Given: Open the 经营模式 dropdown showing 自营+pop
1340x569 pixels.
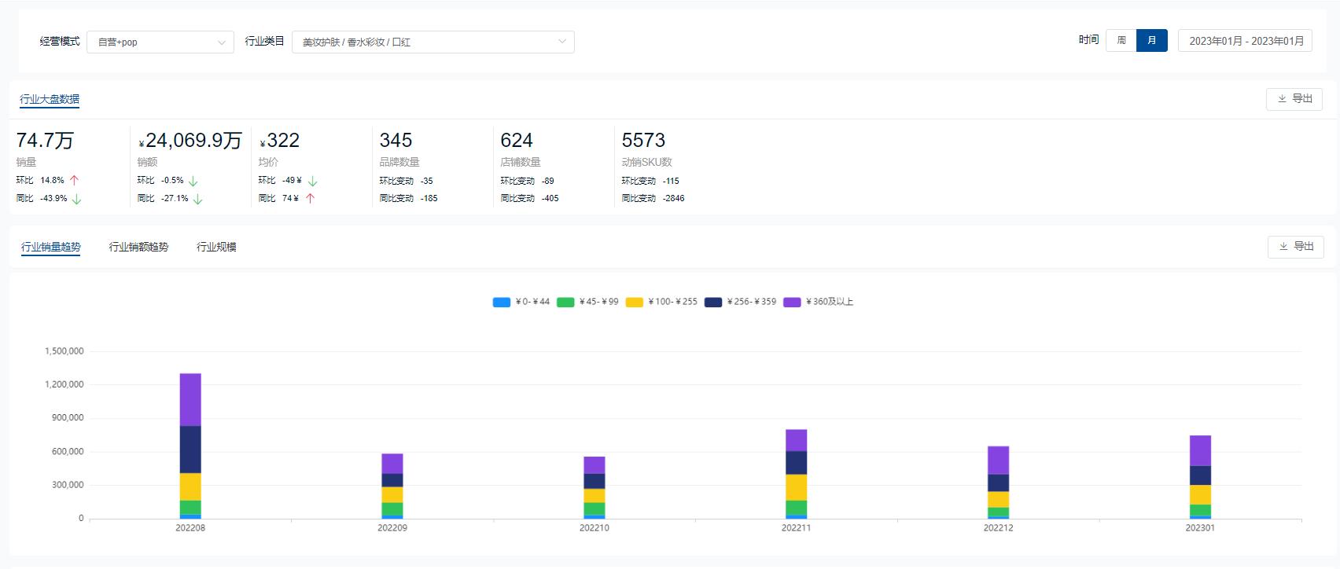Looking at the screenshot, I should [160, 42].
